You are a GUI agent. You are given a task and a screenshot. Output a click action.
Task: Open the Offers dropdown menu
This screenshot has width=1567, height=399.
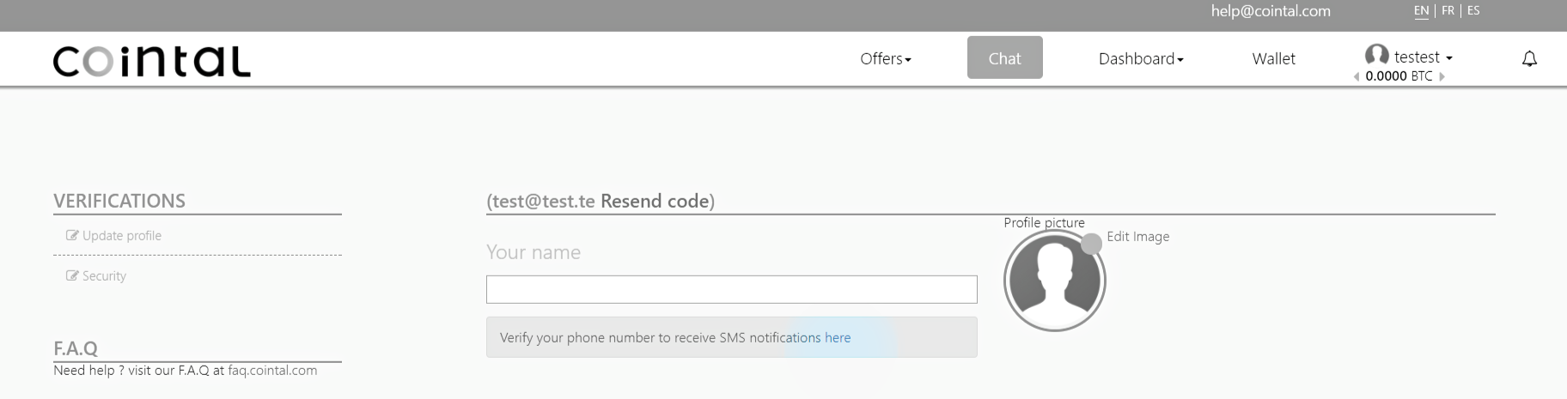886,58
